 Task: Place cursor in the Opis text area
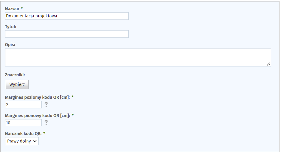(138, 57)
